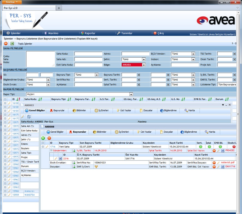Click Çıkış to log out
The width and height of the screenshot is (242, 214).
159,33
